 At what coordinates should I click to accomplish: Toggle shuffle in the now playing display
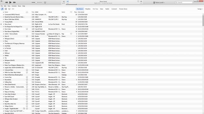click(68, 1)
